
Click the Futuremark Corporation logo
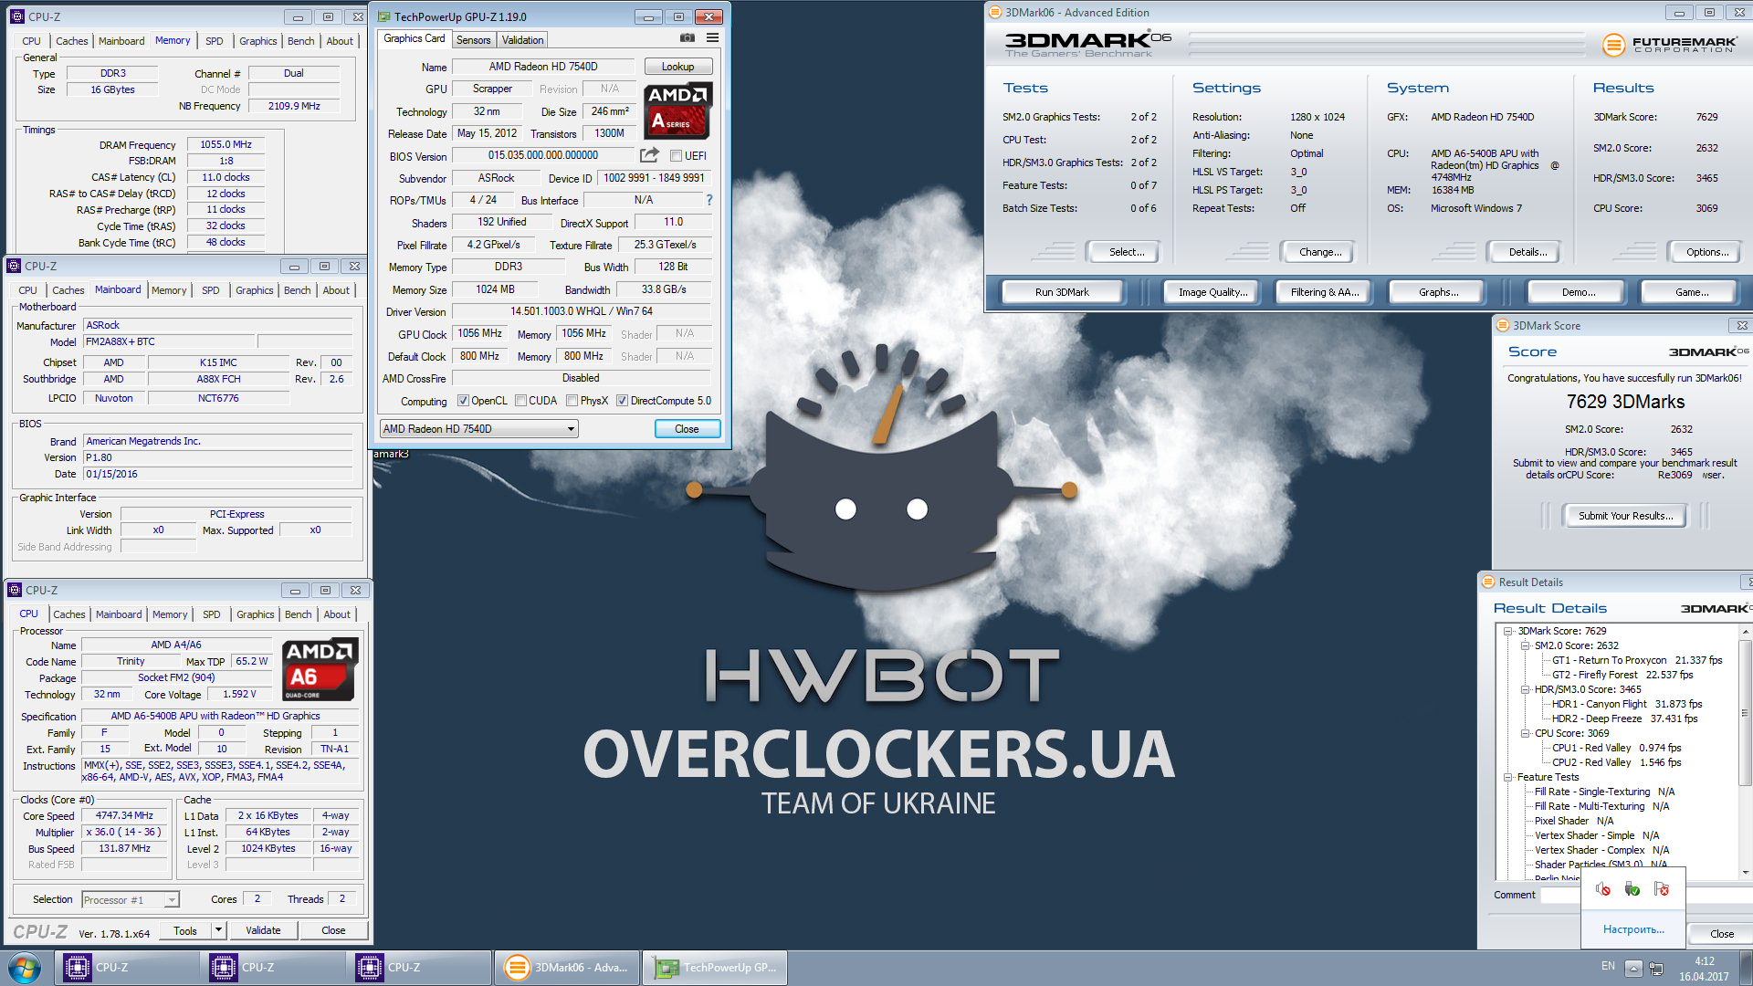(x=1669, y=44)
